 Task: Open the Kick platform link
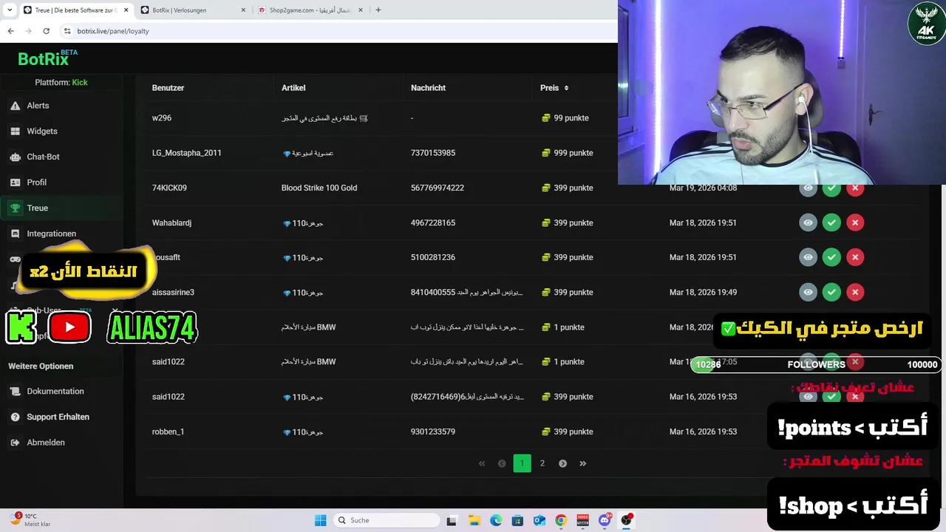pyautogui.click(x=80, y=83)
